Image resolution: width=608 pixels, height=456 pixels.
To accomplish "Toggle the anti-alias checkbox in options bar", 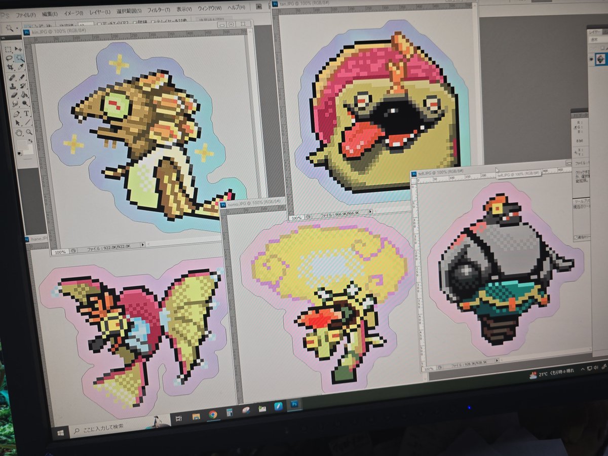I will point(99,23).
